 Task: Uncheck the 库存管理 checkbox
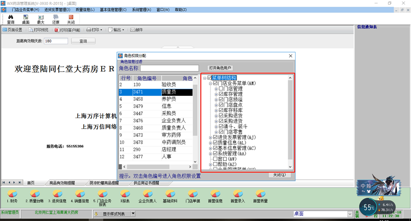point(221,94)
